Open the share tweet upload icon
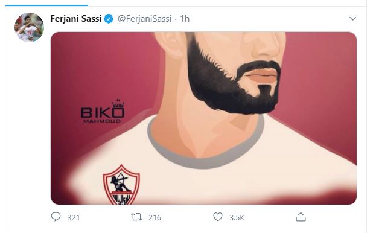This screenshot has height=233, width=373. pyautogui.click(x=301, y=217)
